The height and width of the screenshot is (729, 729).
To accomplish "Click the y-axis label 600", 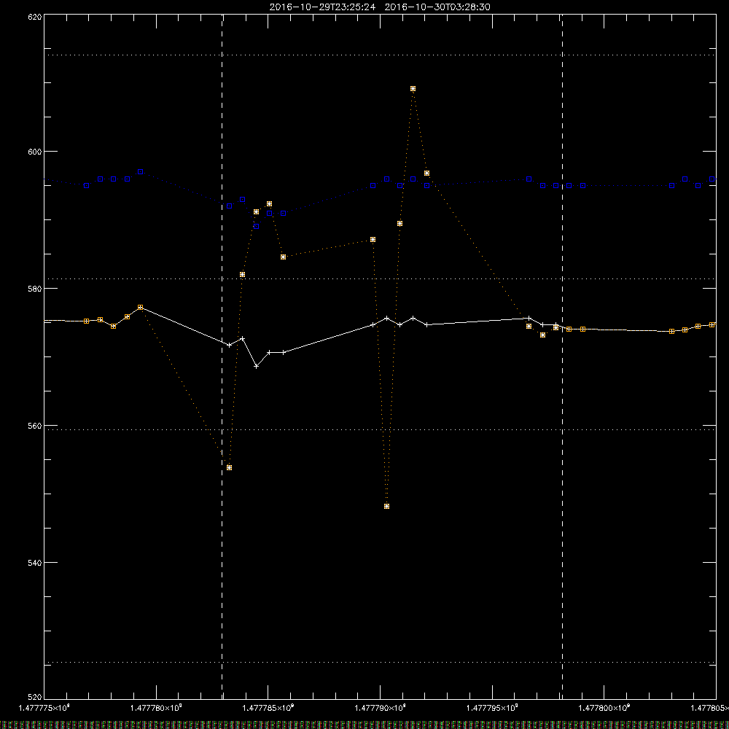I will (35, 152).
